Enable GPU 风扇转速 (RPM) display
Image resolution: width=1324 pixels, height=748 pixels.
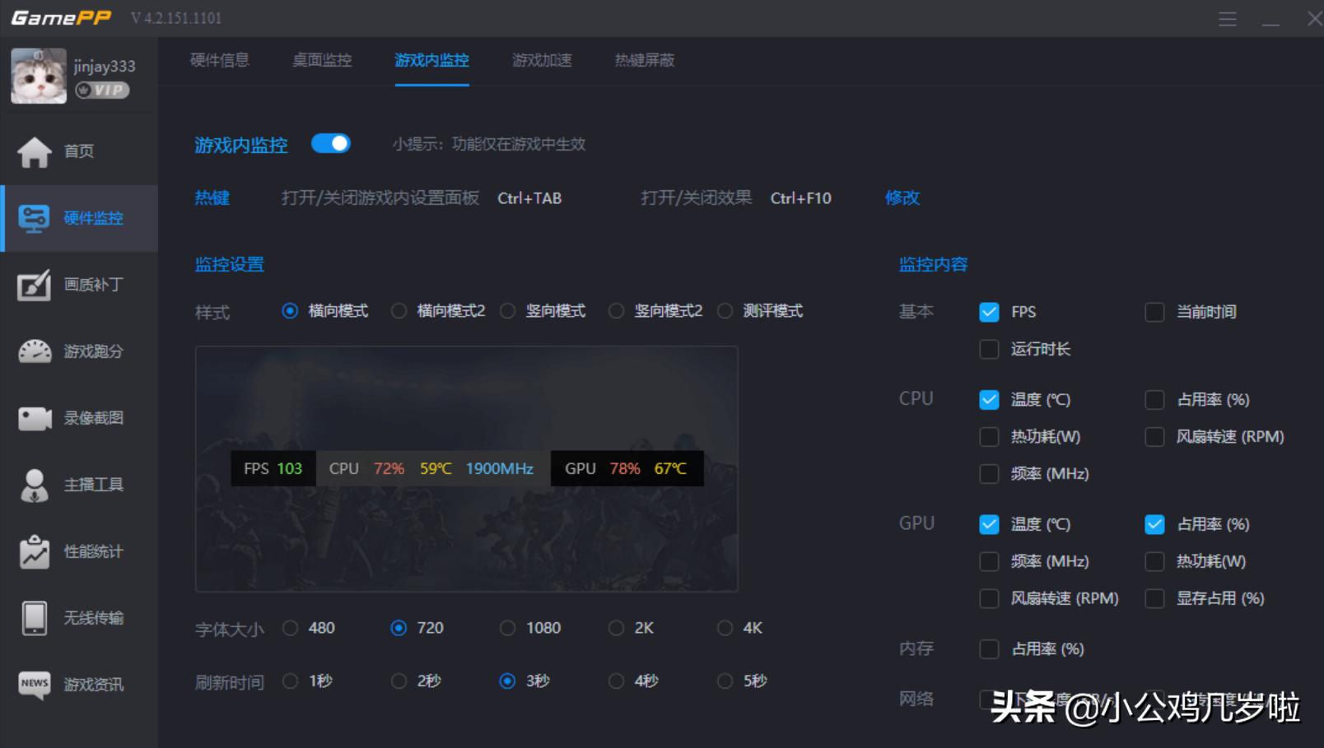coord(988,598)
